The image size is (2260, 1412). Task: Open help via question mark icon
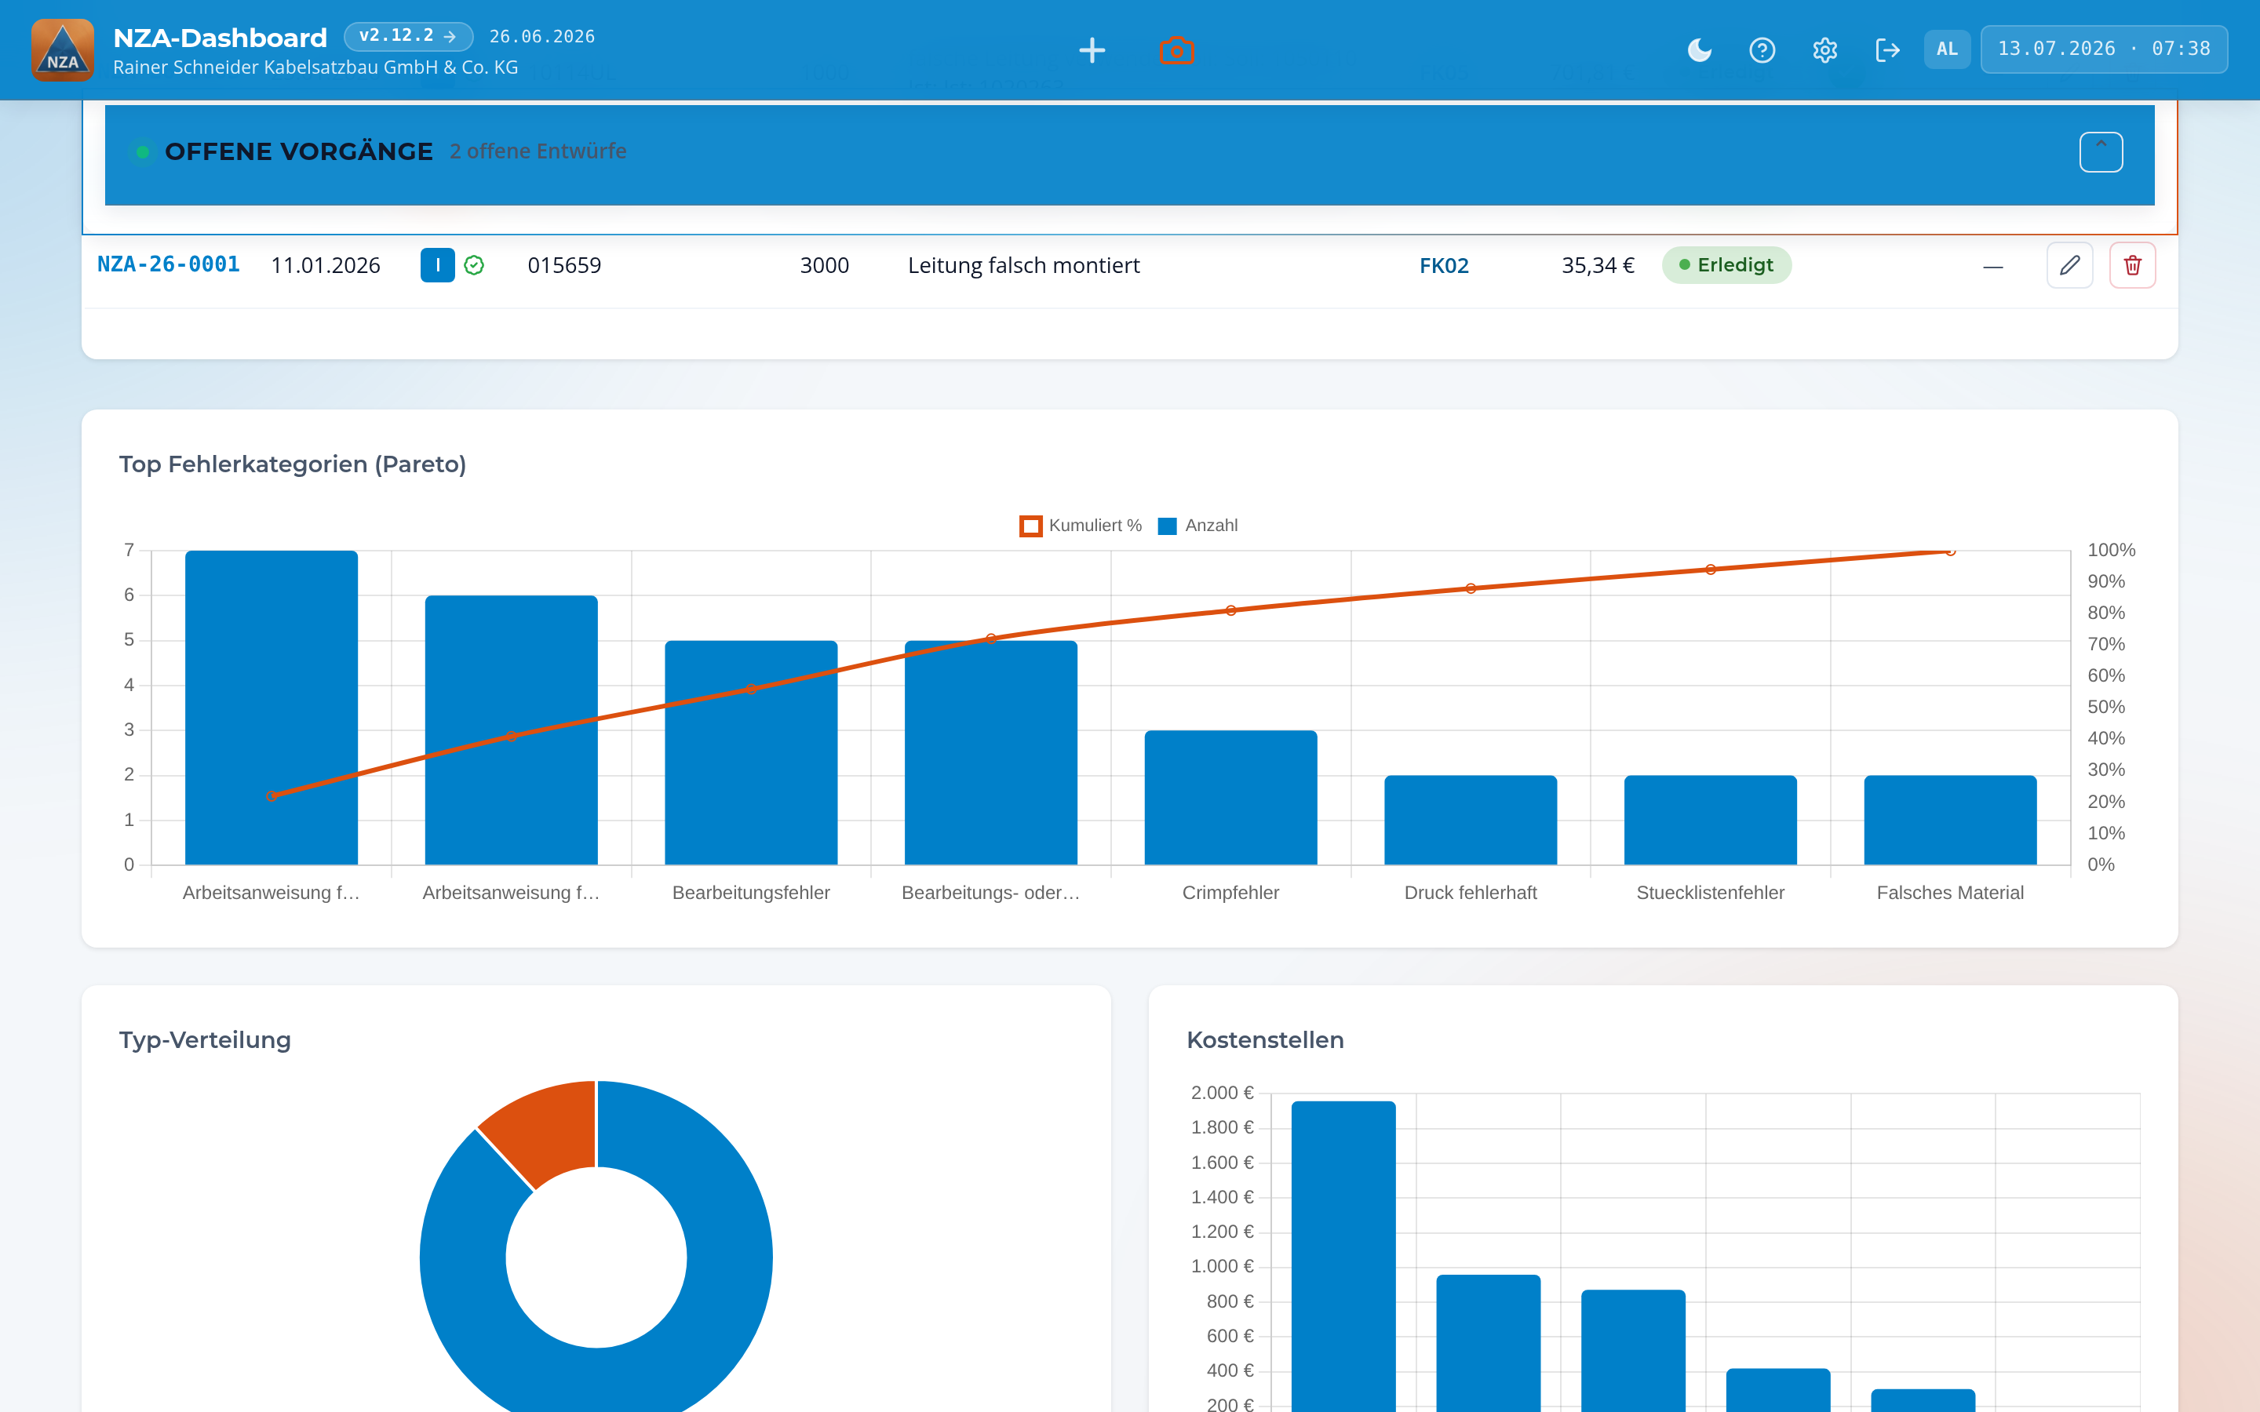[1761, 49]
